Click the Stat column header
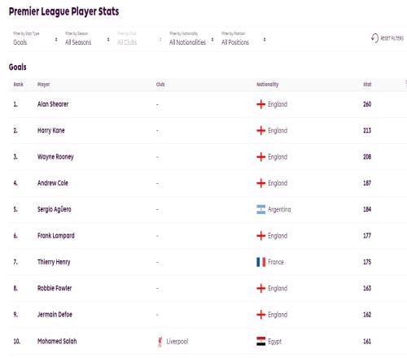This screenshot has height=358, width=407. coord(367,85)
